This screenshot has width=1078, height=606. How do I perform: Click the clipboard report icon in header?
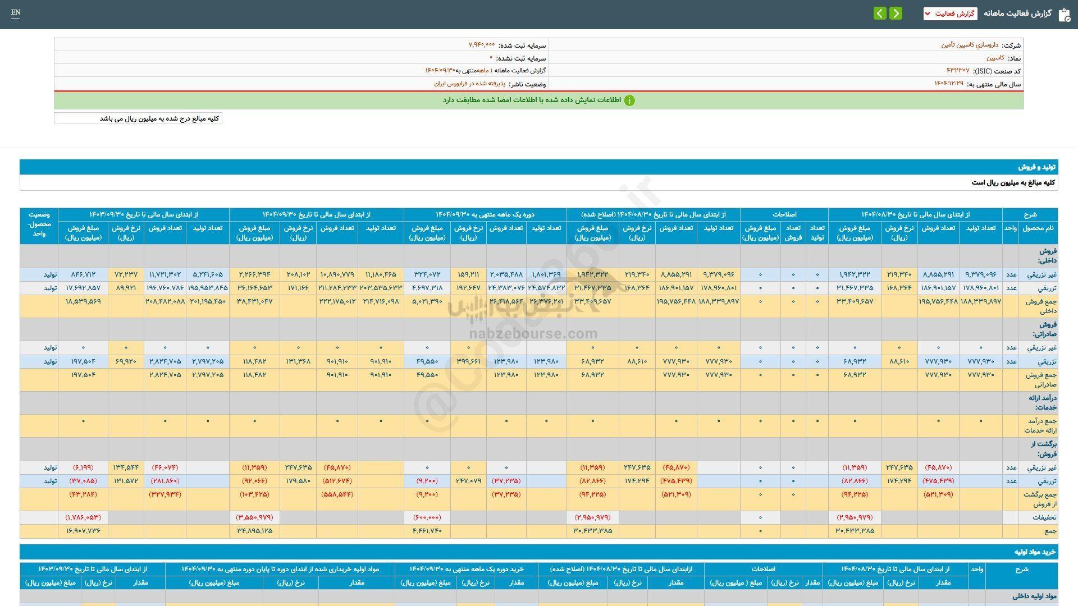point(1063,14)
